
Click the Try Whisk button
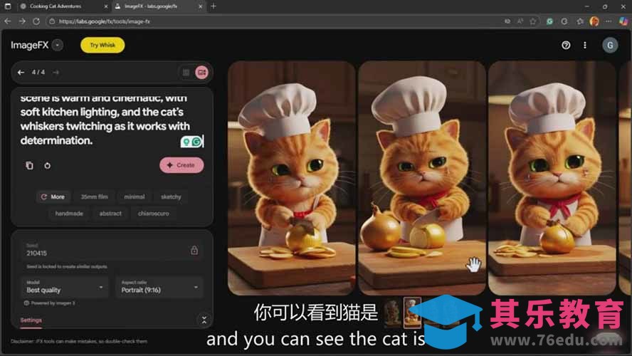[102, 45]
